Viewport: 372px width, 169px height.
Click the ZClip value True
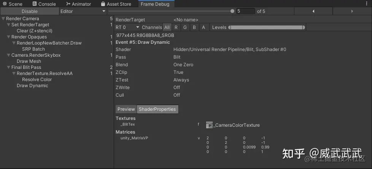(x=178, y=72)
